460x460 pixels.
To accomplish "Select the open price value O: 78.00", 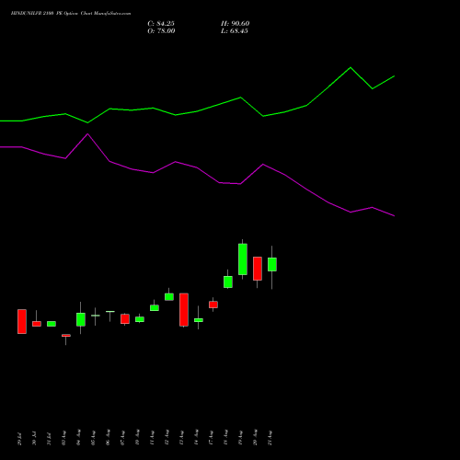I will pos(161,31).
